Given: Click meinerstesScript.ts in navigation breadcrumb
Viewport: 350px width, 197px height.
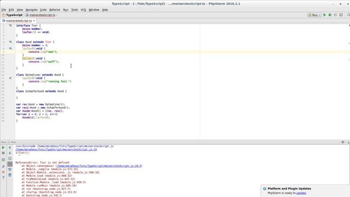Looking at the screenshot, I should tap(40, 15).
